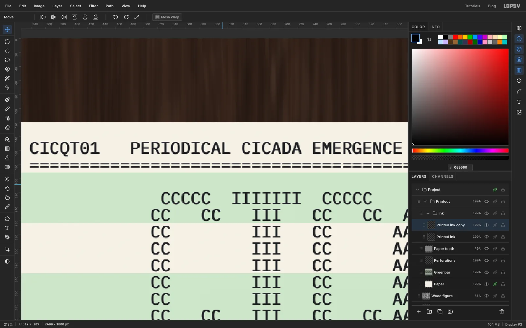
Task: Click the rainbow hue slider
Action: (x=460, y=151)
